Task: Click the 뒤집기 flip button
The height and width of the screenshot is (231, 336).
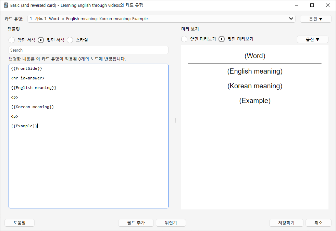Action: coord(171,223)
